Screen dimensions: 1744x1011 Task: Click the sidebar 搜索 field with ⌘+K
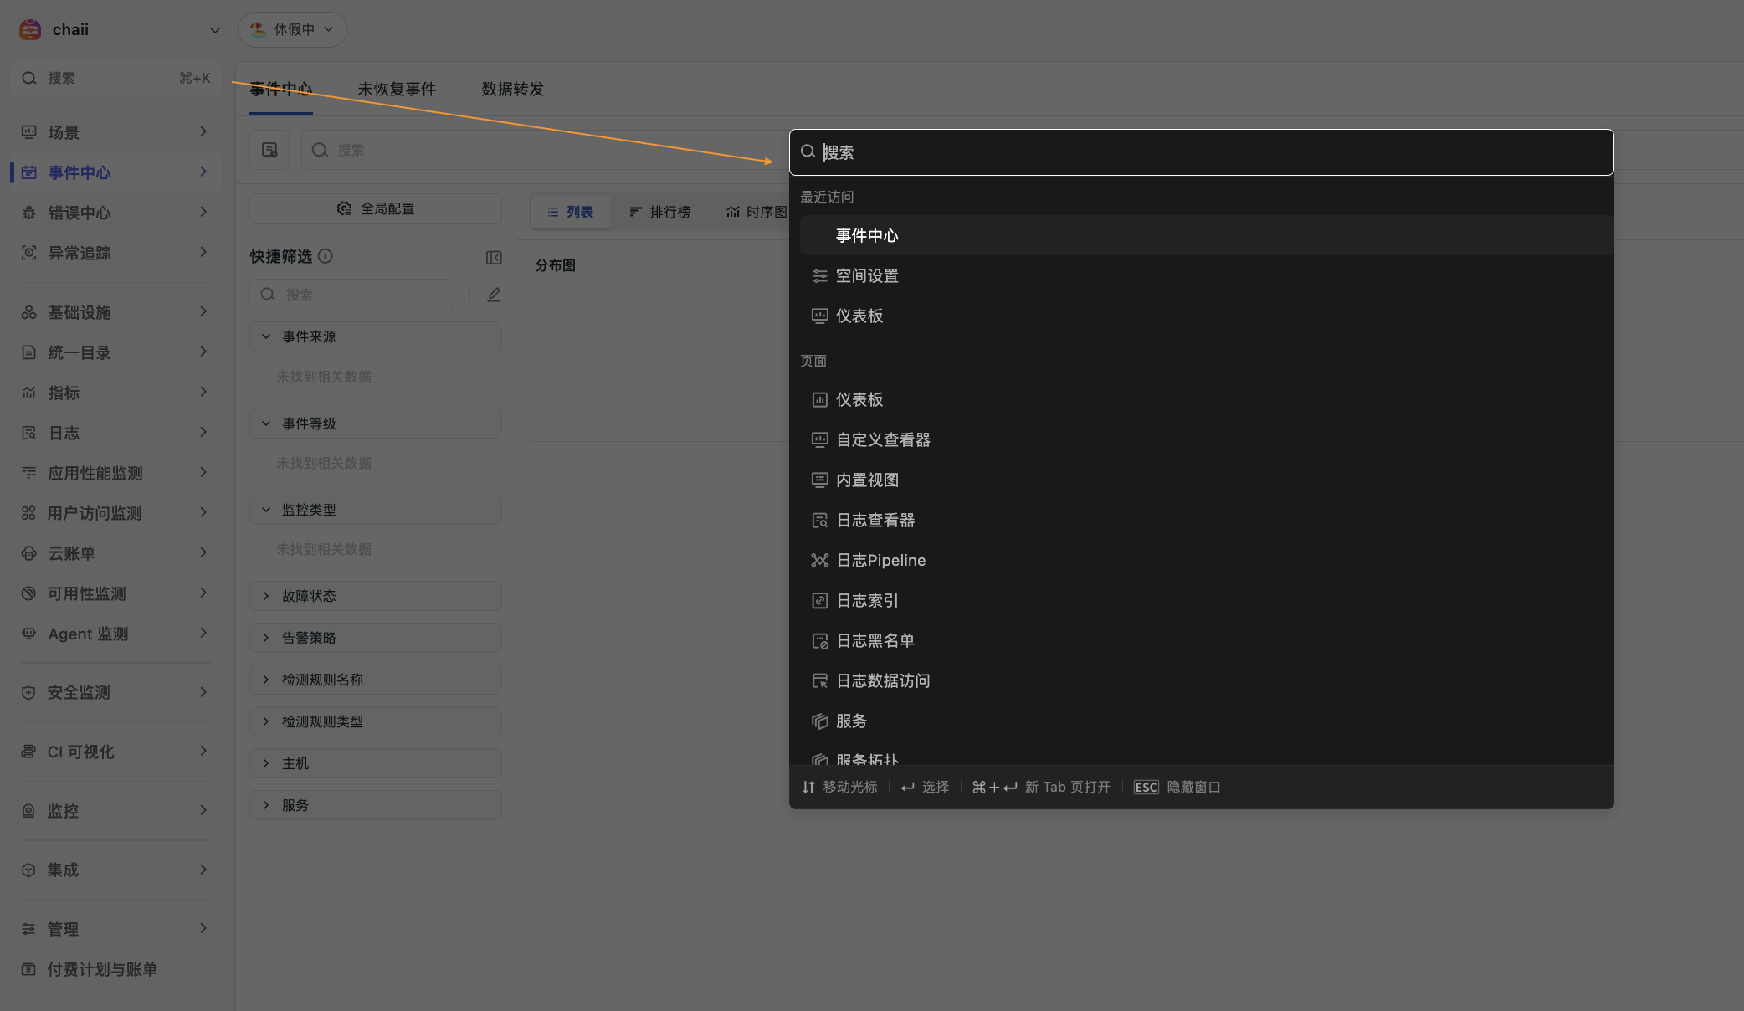[x=115, y=78]
